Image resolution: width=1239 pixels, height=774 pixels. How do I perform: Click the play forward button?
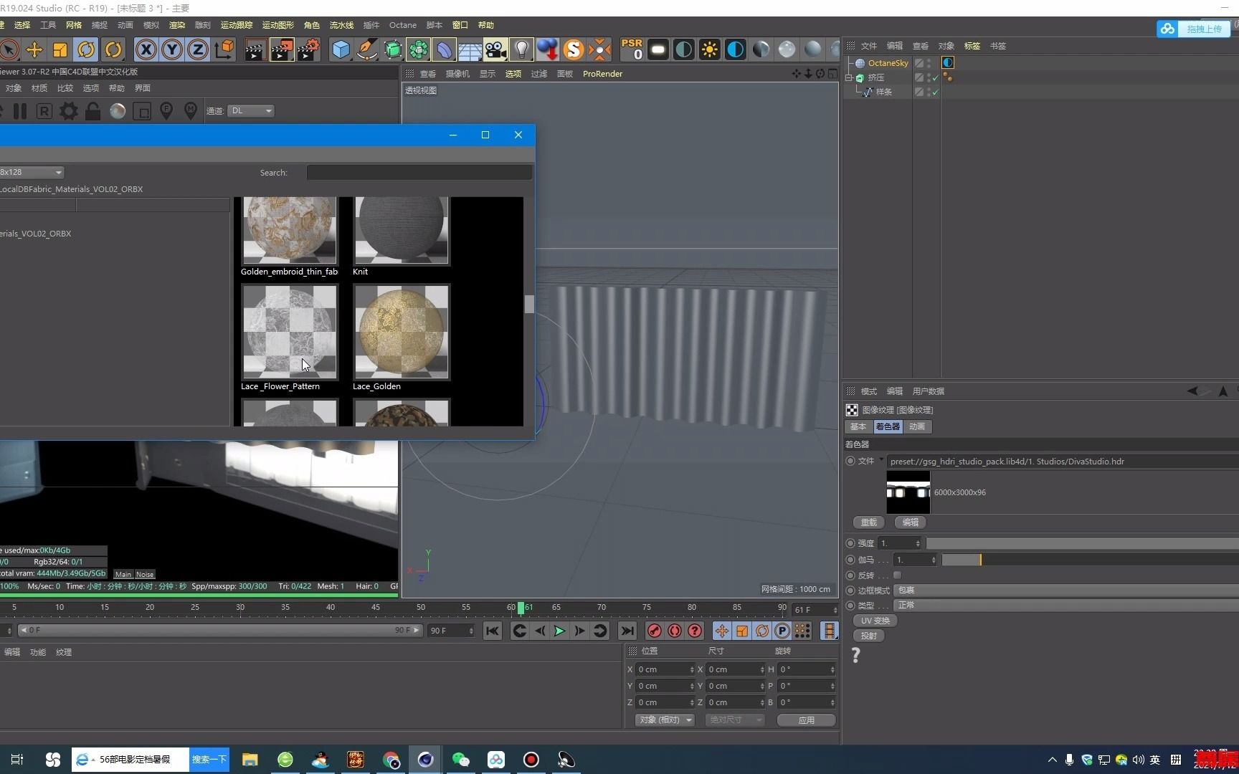coord(559,631)
